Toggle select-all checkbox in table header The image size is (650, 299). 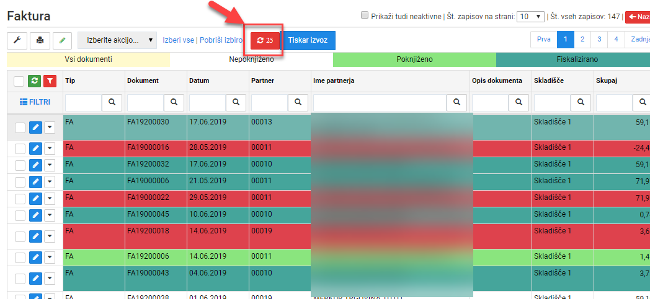pos(19,81)
